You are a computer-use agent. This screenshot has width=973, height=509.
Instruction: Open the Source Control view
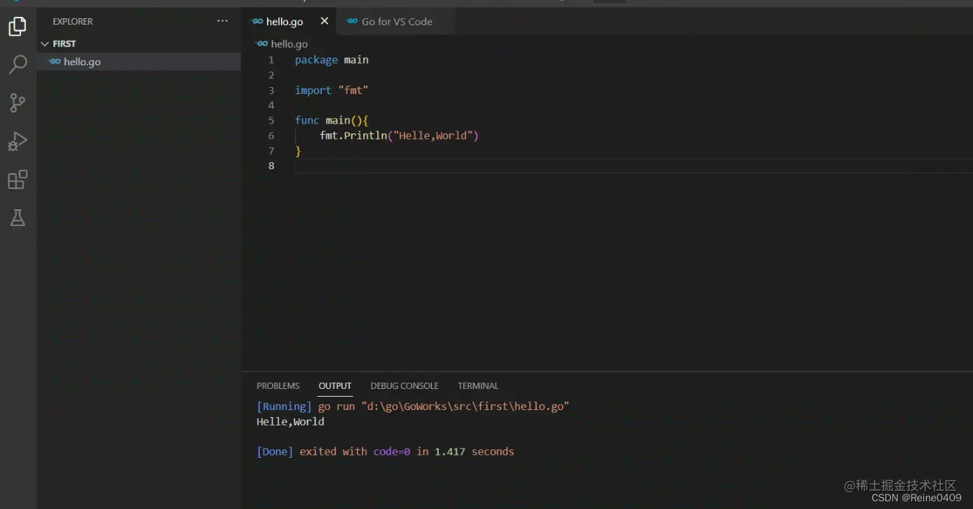[18, 103]
